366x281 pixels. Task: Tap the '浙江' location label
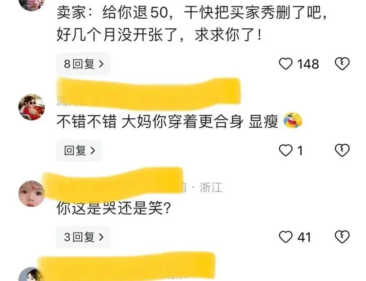click(x=211, y=187)
